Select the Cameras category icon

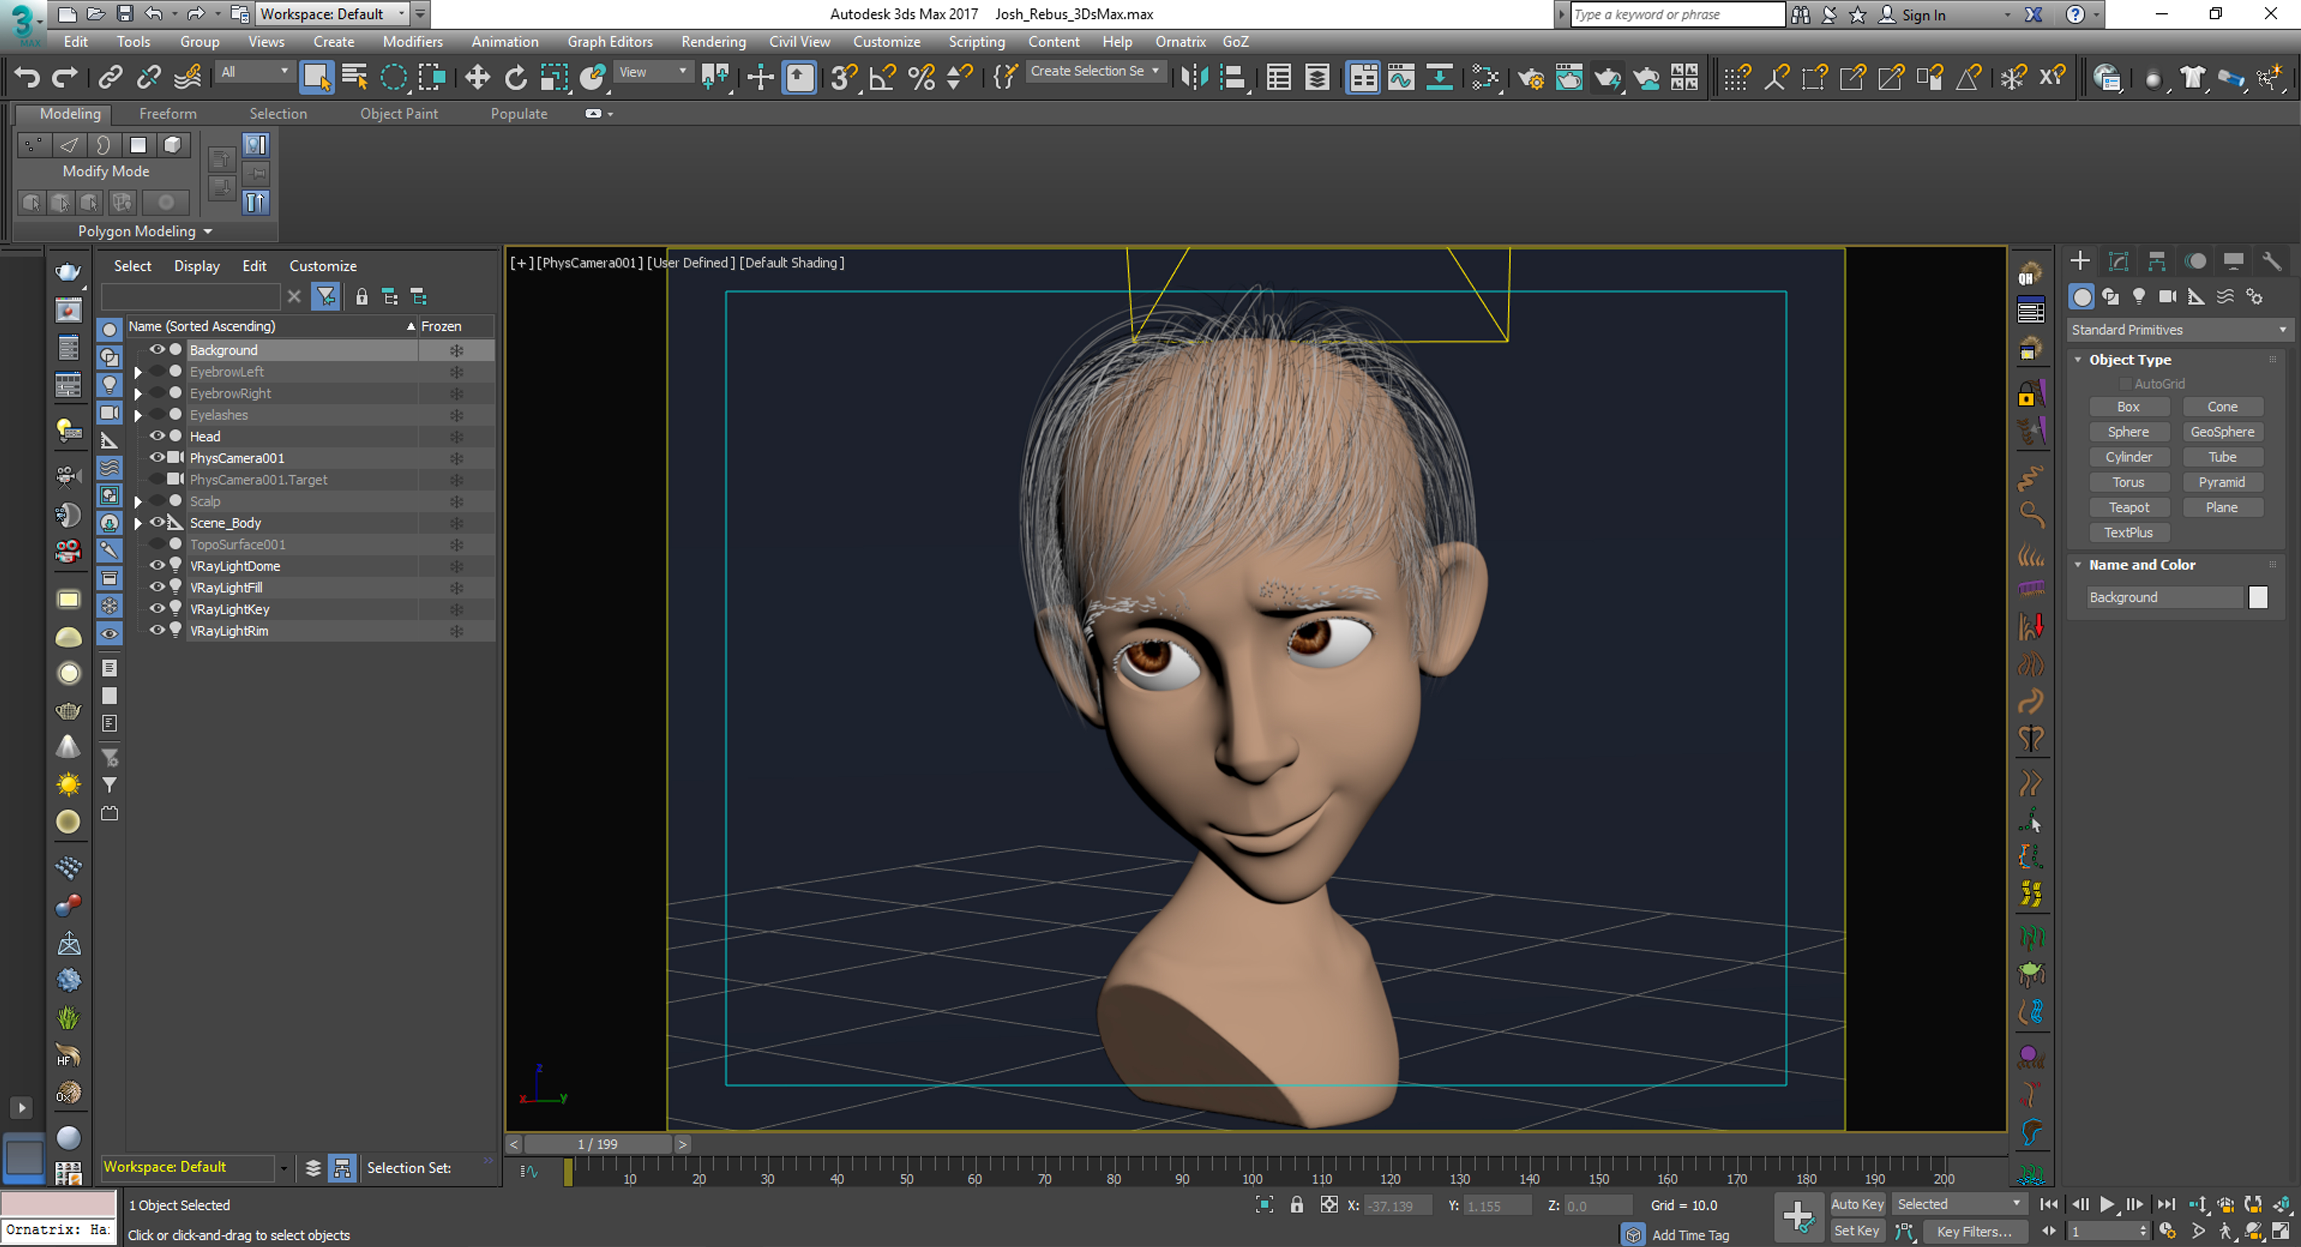(x=2168, y=296)
